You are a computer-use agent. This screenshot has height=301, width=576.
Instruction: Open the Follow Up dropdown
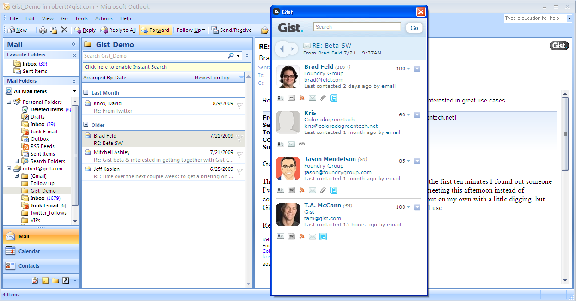pyautogui.click(x=191, y=30)
